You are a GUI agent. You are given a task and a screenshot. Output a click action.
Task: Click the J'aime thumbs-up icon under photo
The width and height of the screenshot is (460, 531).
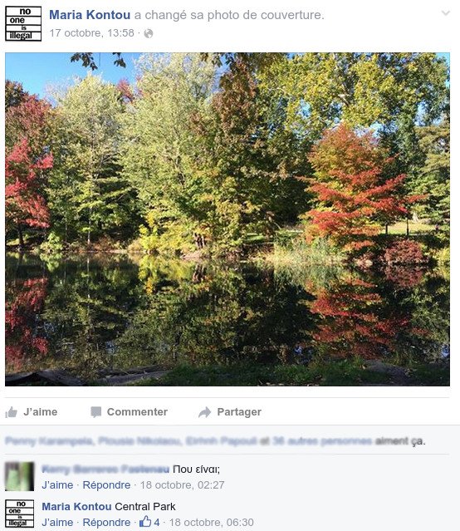(x=11, y=412)
